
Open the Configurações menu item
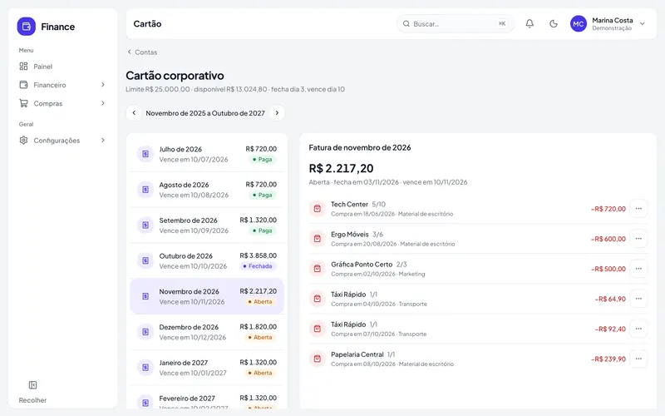[62, 140]
